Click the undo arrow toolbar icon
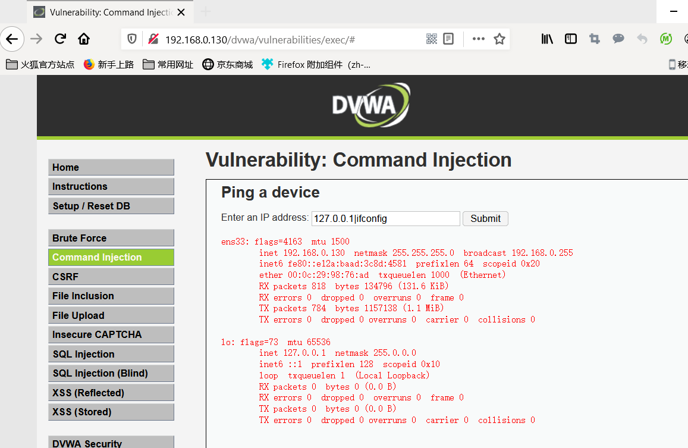Image resolution: width=688 pixels, height=448 pixels. 642,39
